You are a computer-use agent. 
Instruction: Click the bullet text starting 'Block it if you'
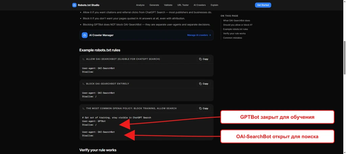click(x=134, y=18)
